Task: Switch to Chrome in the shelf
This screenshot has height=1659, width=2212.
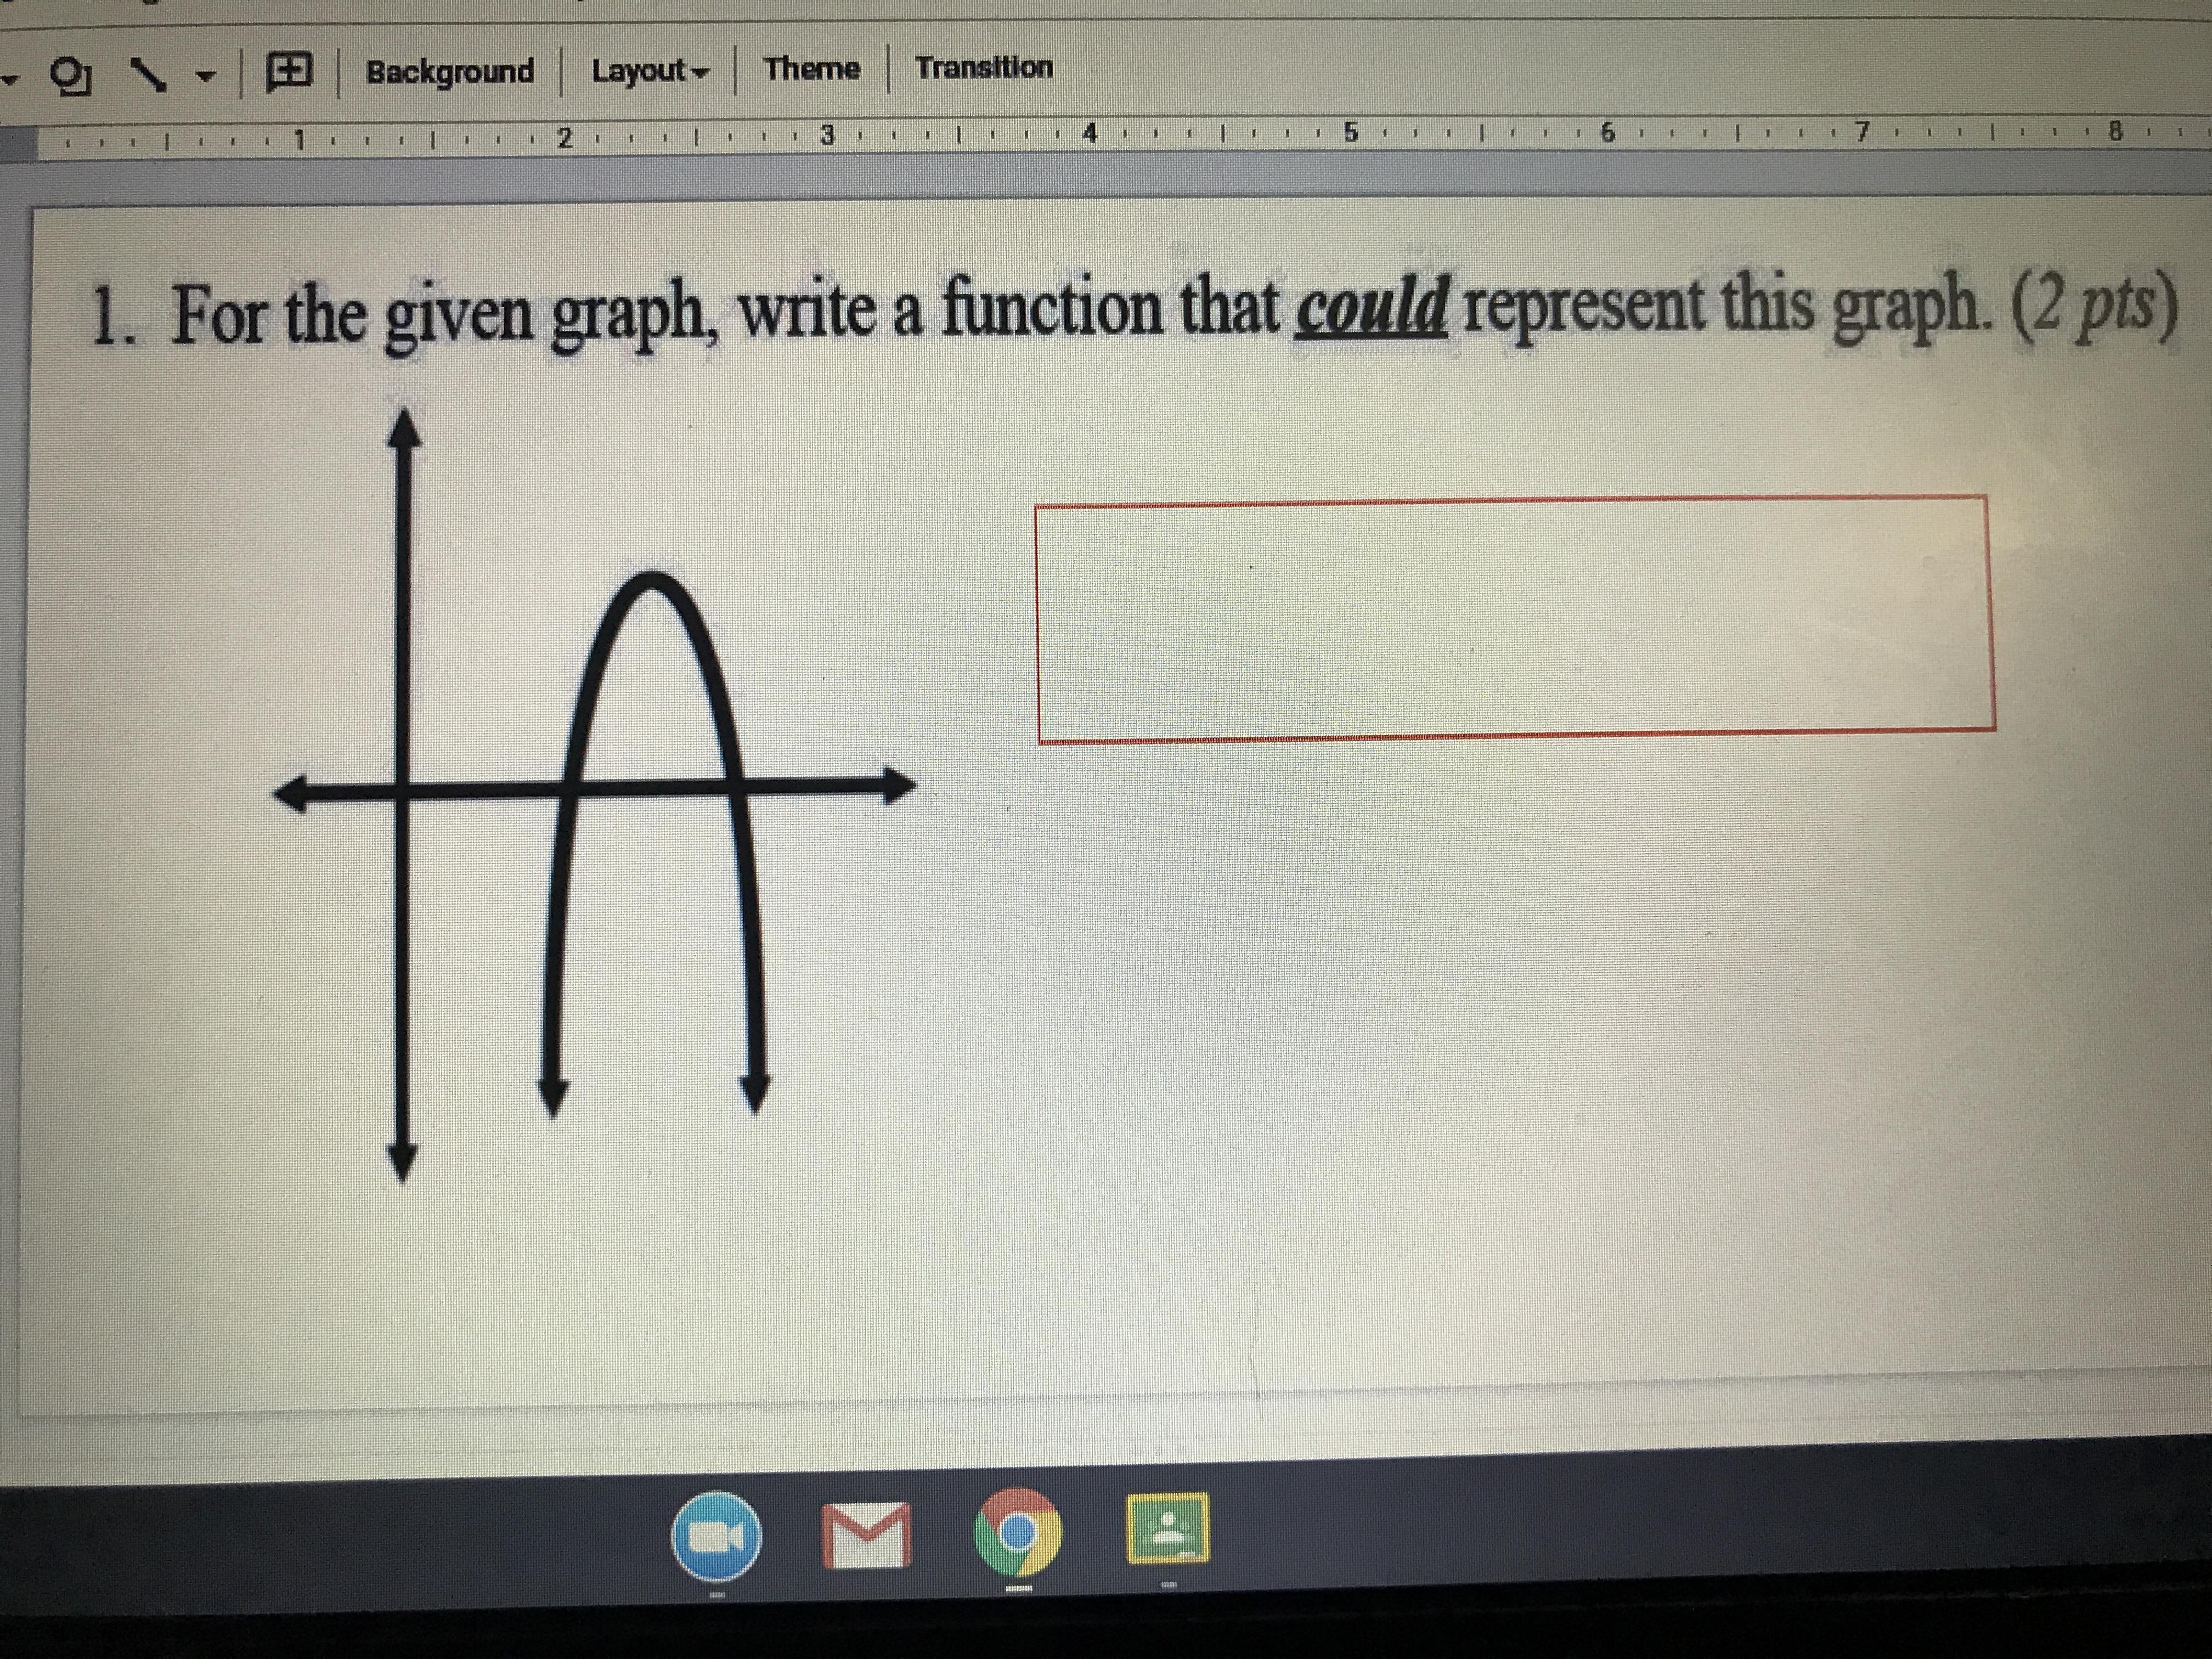Action: [x=1018, y=1532]
